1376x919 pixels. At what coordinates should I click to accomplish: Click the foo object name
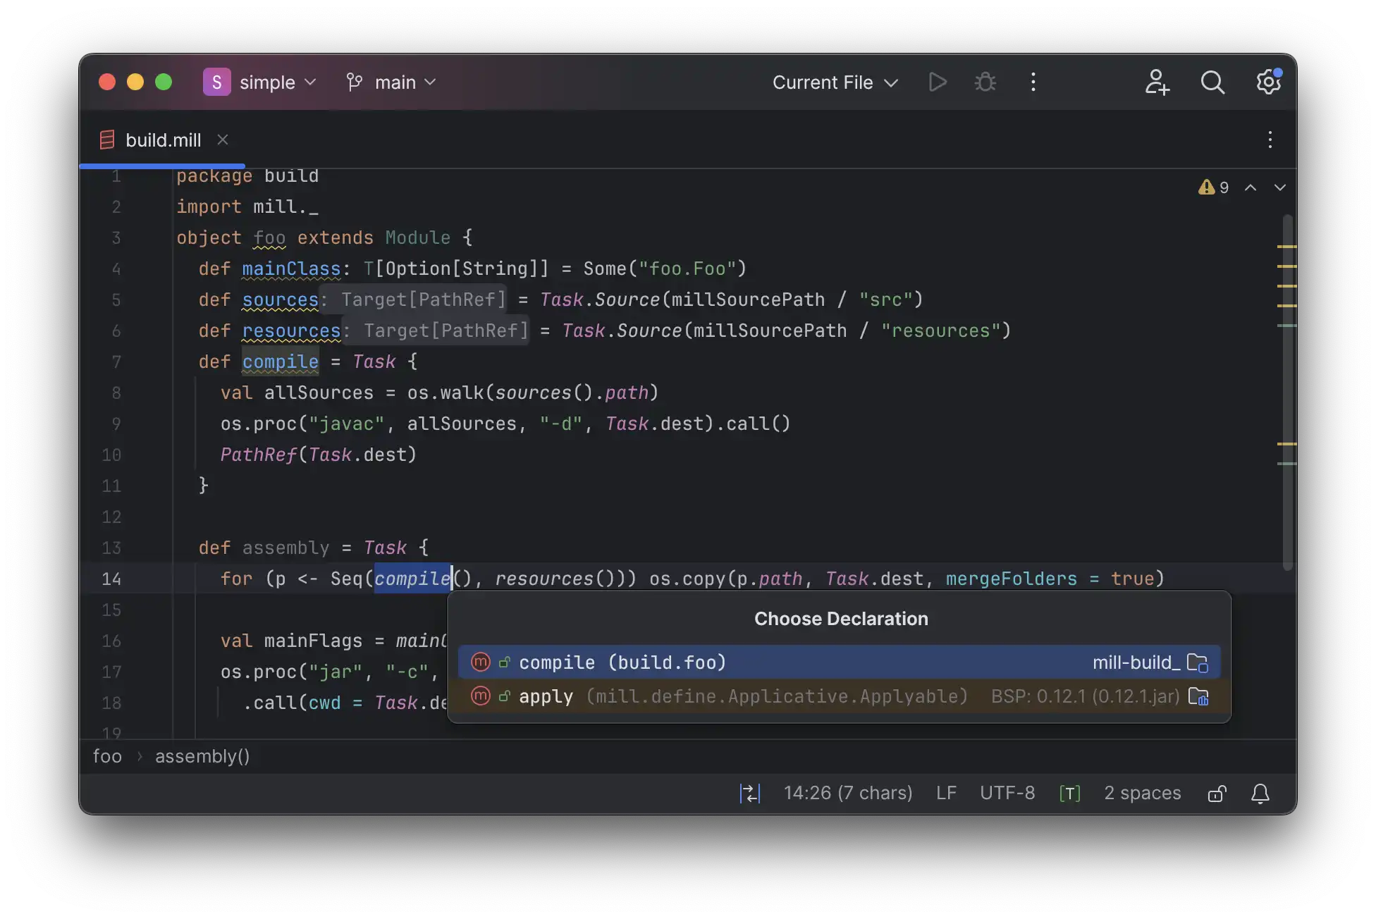point(269,238)
